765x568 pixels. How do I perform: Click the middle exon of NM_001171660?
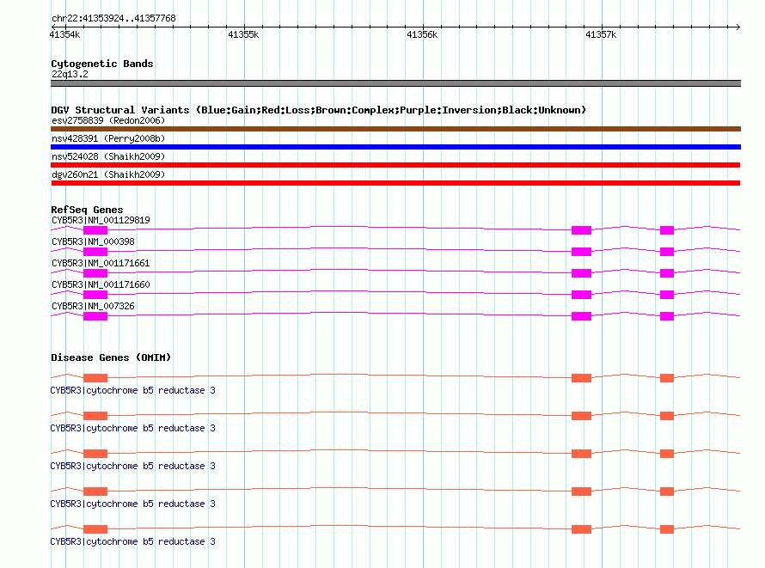[x=581, y=295]
